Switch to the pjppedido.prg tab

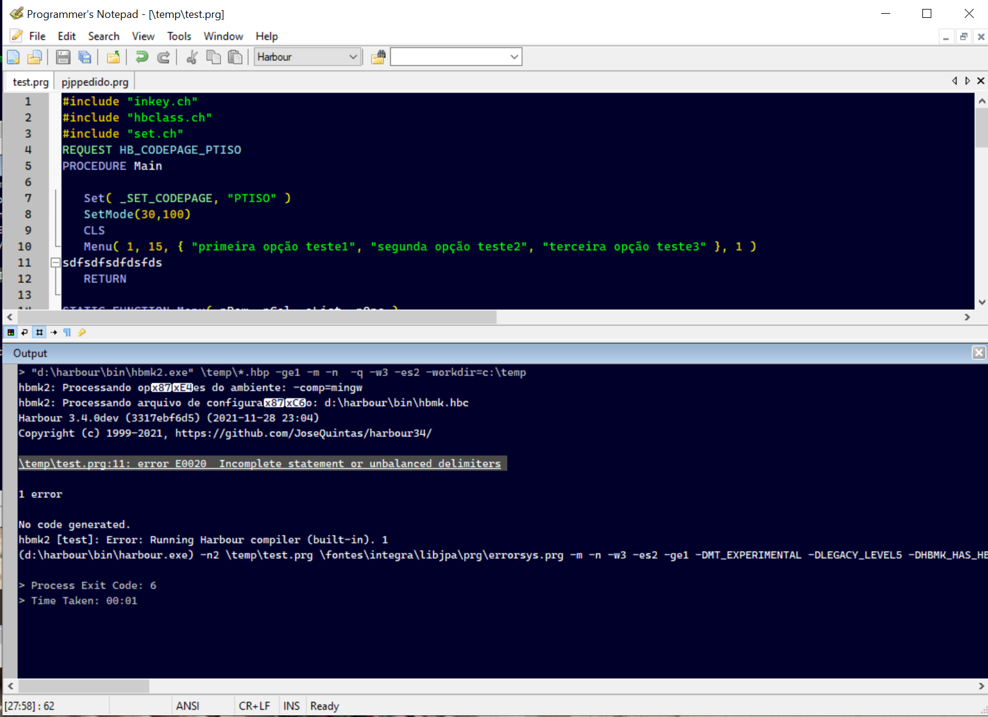coord(95,82)
